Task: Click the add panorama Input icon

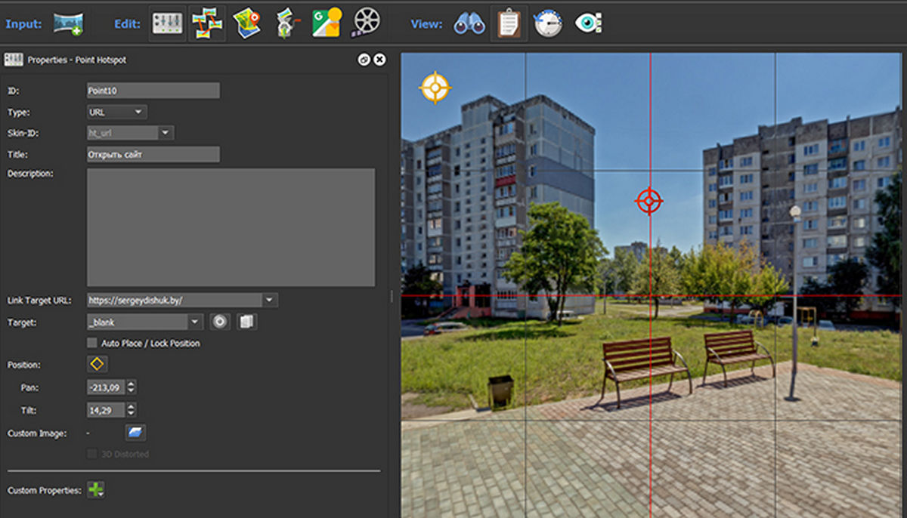Action: [68, 23]
